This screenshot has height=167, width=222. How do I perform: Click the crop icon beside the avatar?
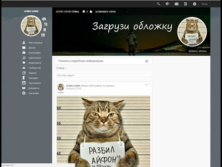(x=46, y=24)
